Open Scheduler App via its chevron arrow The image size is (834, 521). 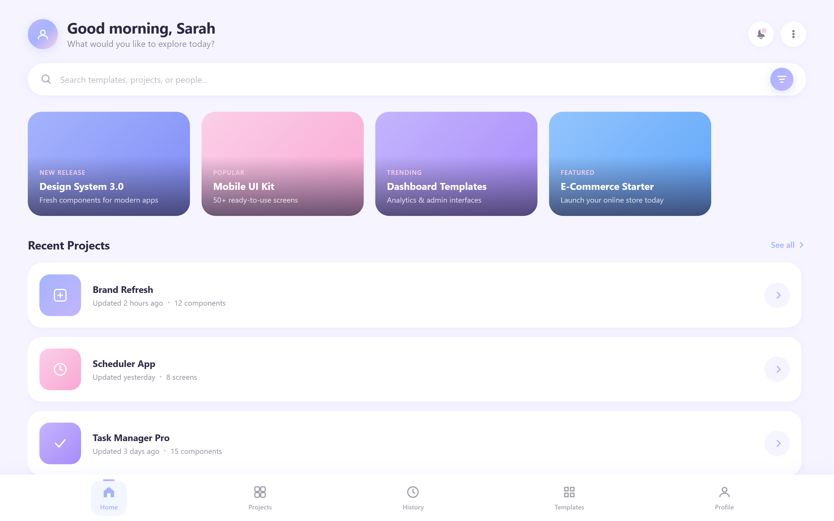point(777,369)
